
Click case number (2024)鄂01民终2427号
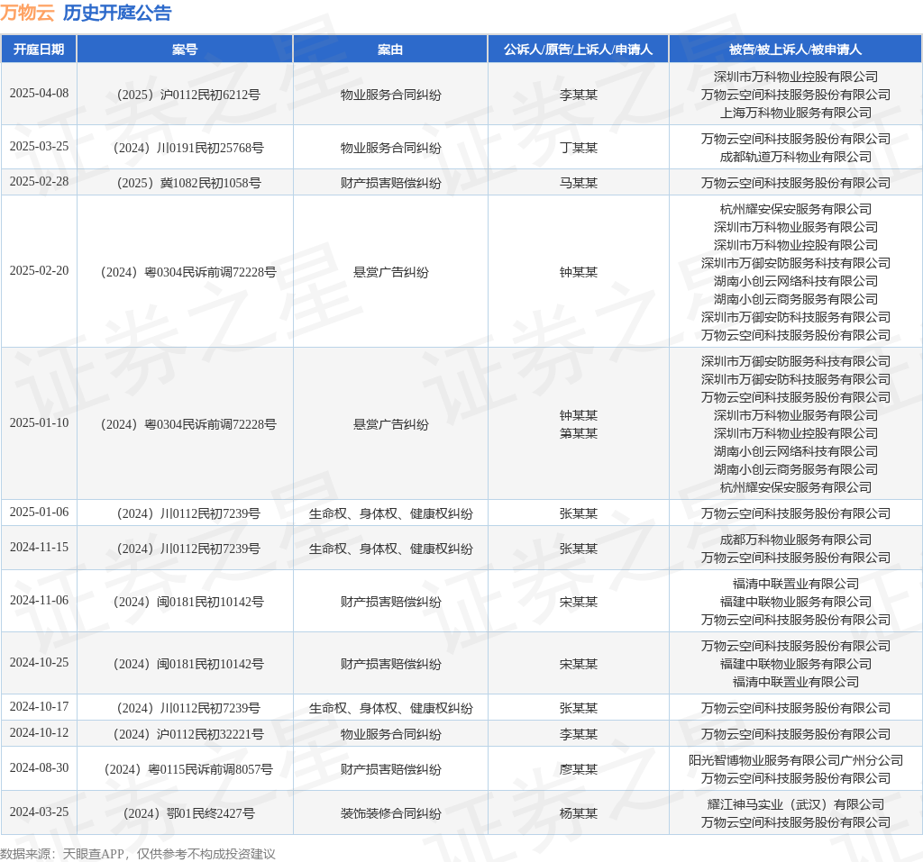pos(188,813)
